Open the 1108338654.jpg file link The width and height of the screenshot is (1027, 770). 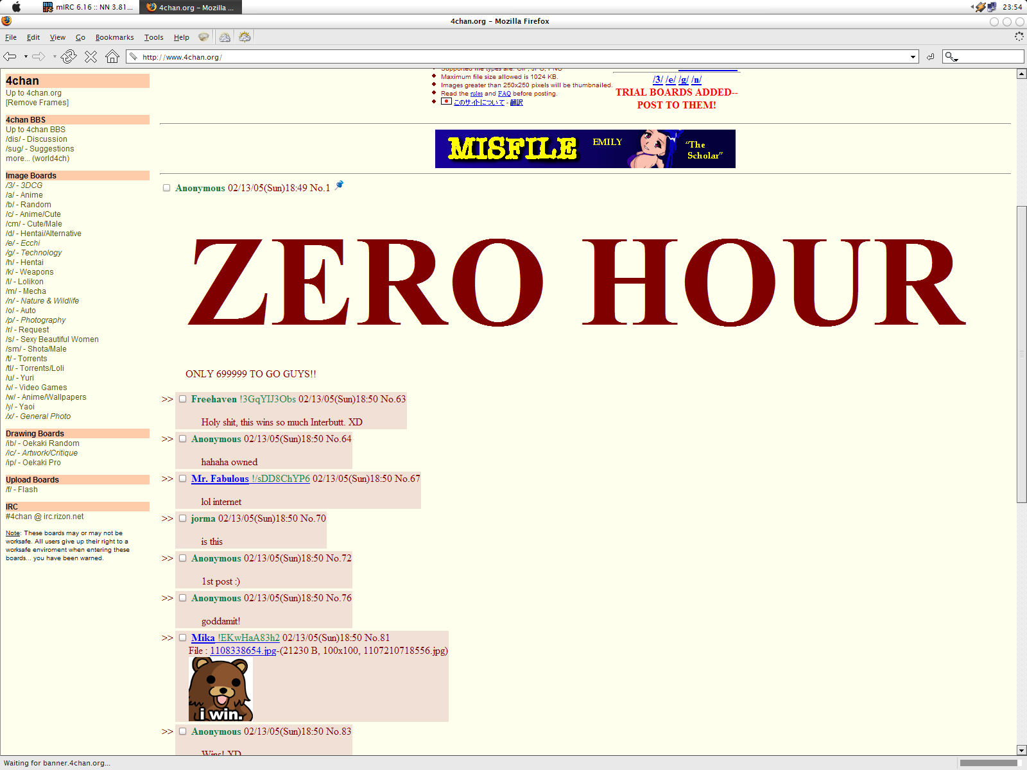coord(243,651)
